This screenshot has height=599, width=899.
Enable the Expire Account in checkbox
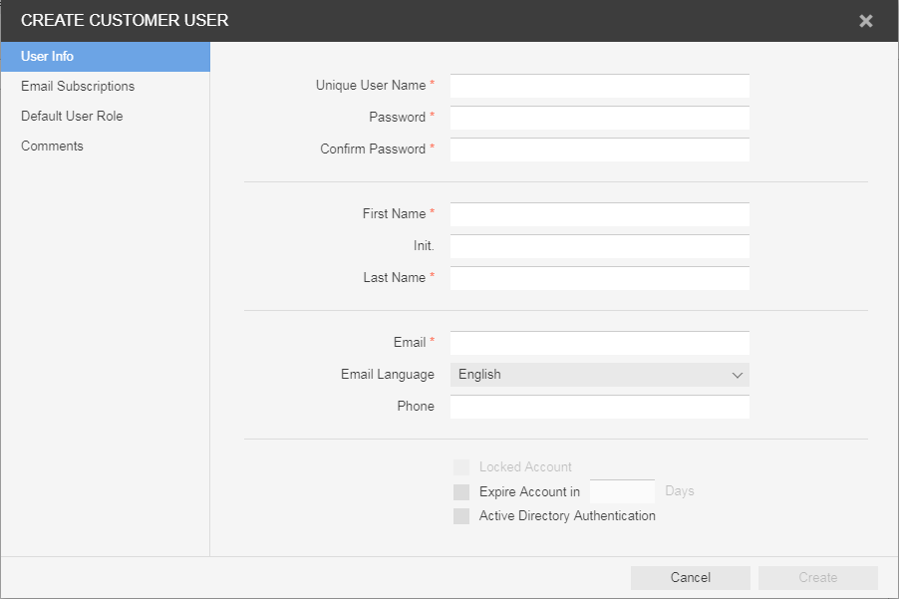click(x=461, y=492)
